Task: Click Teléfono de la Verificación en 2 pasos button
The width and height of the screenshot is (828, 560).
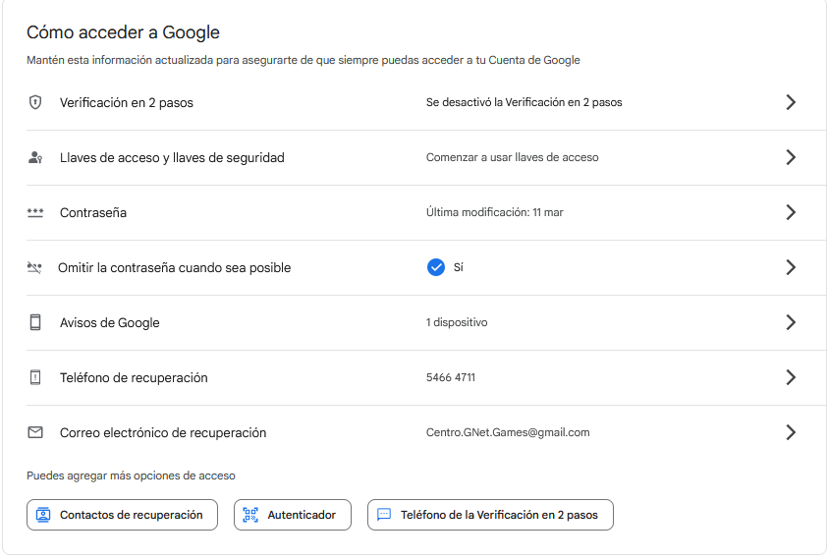Action: (x=490, y=515)
